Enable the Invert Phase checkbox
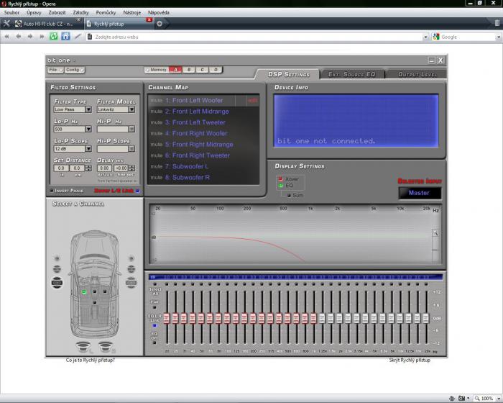 click(51, 191)
